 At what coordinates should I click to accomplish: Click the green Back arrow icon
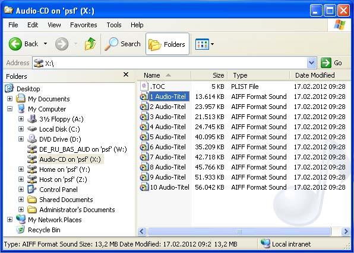15,44
